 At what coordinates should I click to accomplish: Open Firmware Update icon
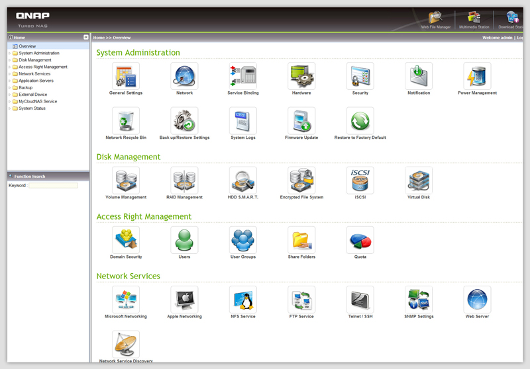tap(301, 121)
